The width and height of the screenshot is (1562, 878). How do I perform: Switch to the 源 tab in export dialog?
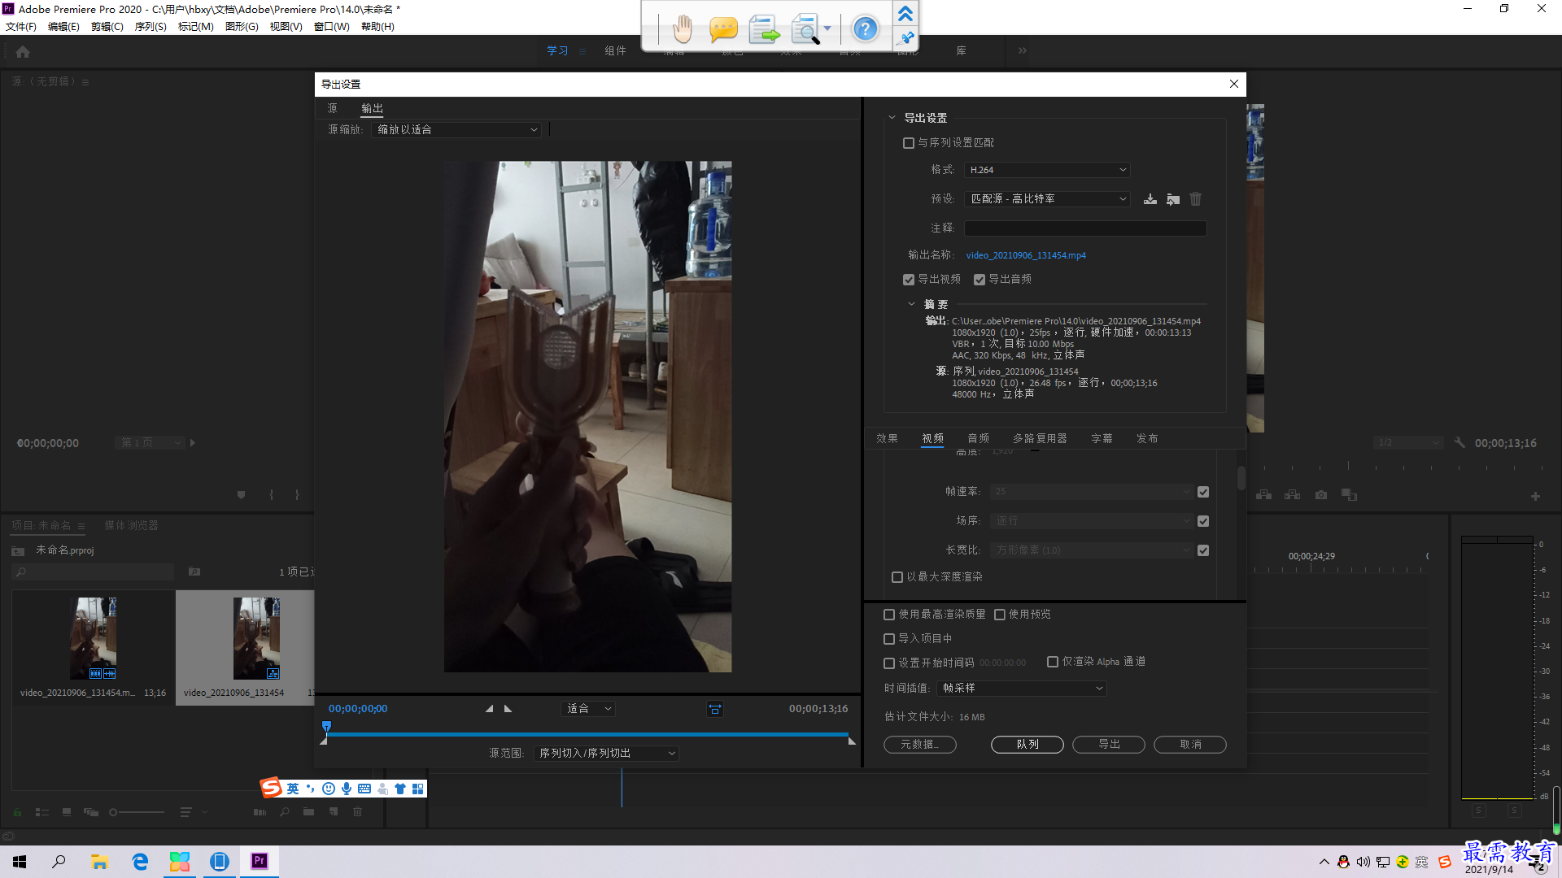click(332, 108)
